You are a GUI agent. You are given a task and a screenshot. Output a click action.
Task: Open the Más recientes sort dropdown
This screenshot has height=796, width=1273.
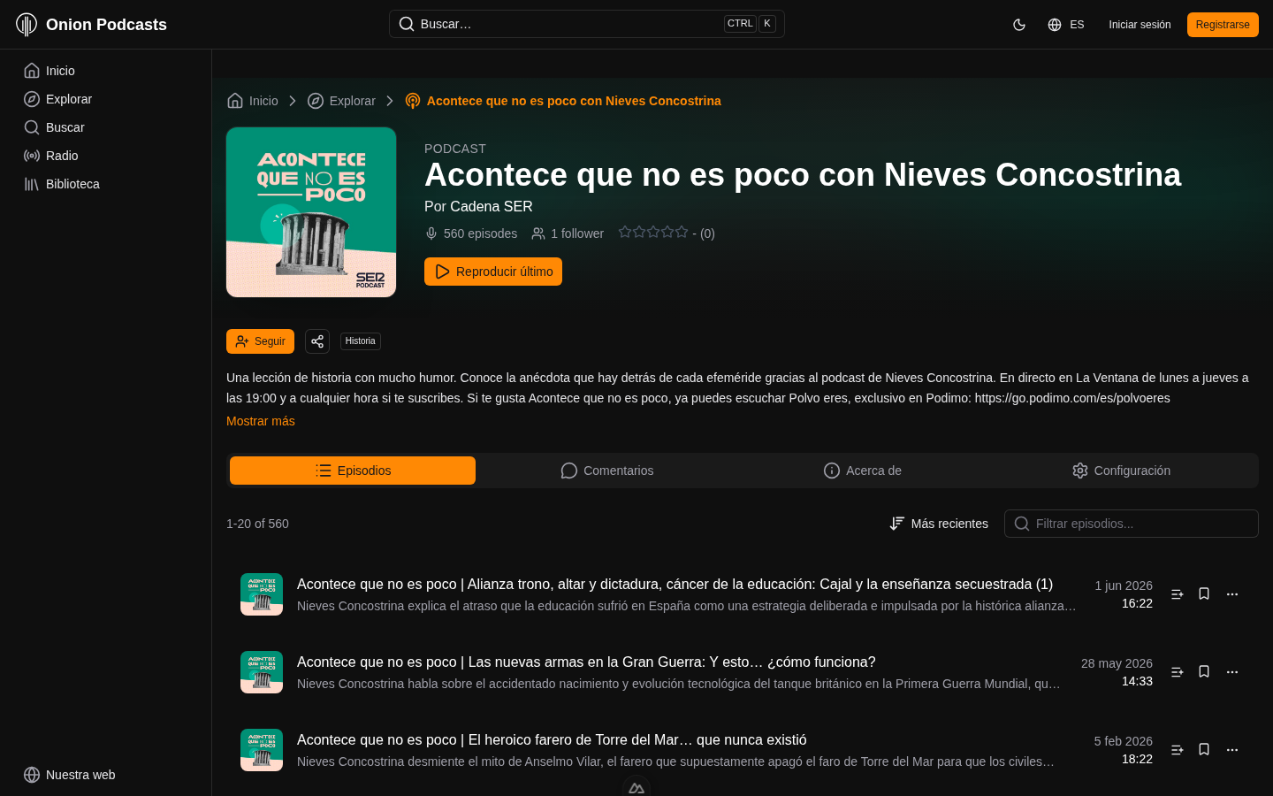(939, 524)
